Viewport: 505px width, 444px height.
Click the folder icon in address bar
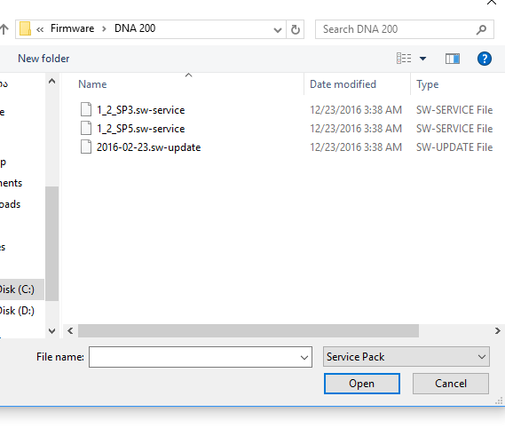click(25, 29)
